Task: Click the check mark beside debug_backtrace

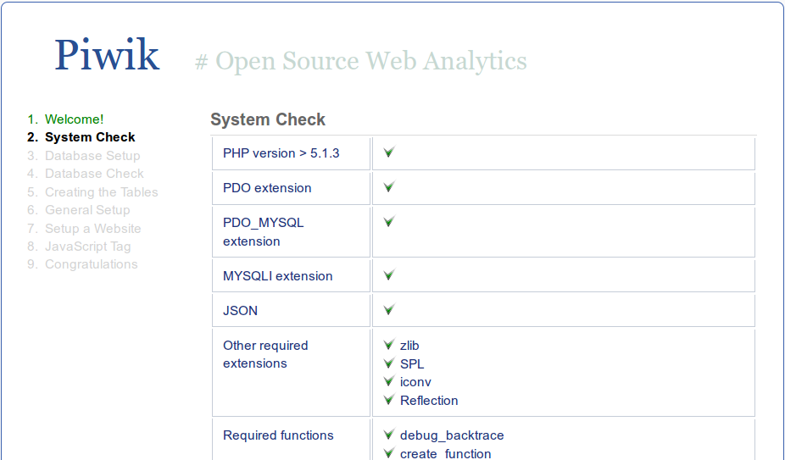Action: click(389, 434)
